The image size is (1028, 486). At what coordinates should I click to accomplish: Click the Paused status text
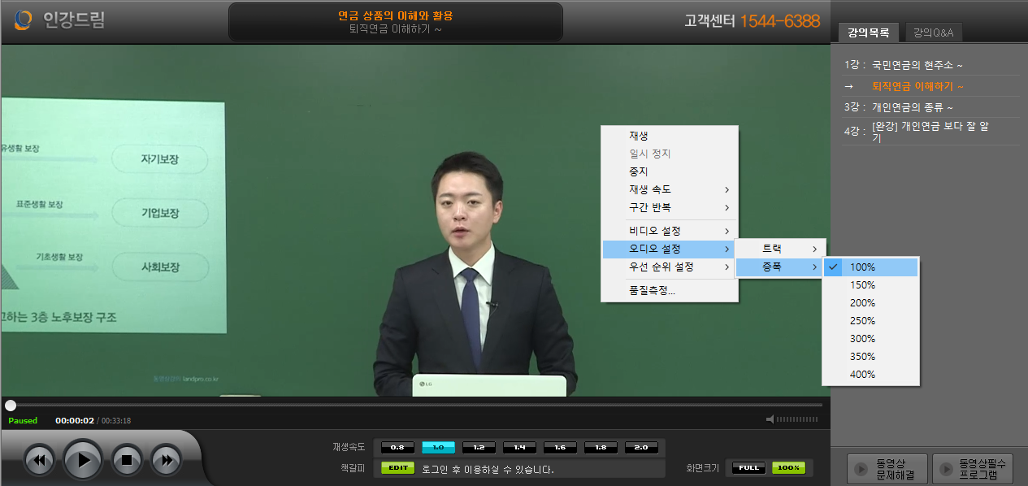[x=23, y=421]
